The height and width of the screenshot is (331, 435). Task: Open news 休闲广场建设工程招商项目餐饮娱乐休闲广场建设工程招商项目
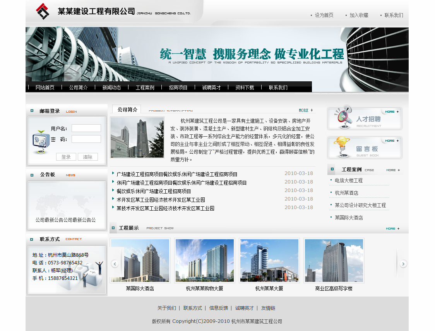tap(182, 183)
